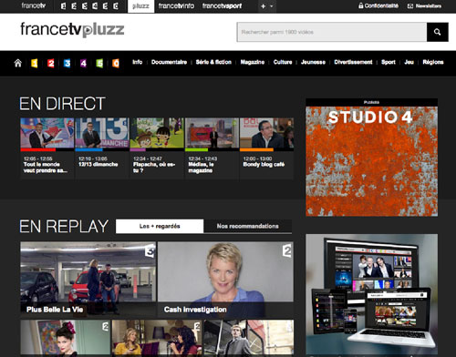Click the '12:34 - 12:47' time text
Viewport: 456px width, 357px height.
click(x=148, y=158)
